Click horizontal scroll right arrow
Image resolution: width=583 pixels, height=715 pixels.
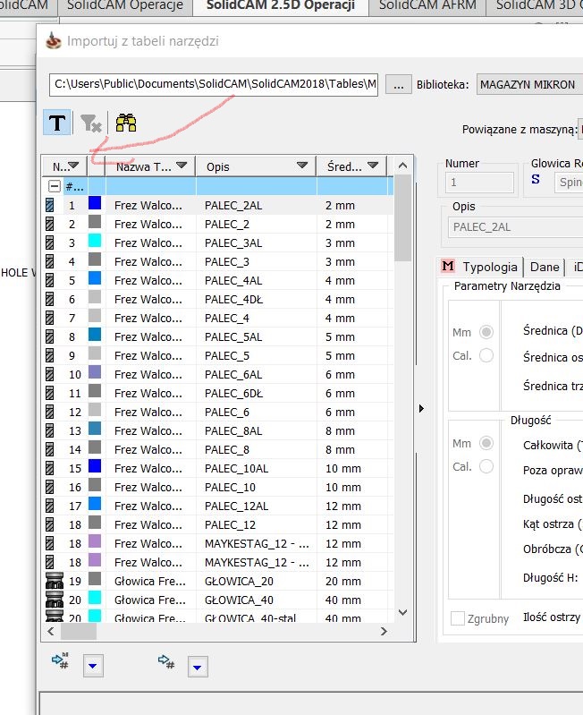coord(384,631)
